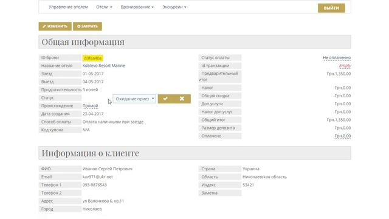Click postal index '53421'
This screenshot has height=219, width=389.
(x=248, y=185)
